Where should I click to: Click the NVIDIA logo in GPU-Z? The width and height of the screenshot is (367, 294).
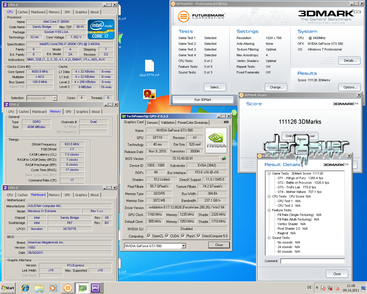pos(216,140)
